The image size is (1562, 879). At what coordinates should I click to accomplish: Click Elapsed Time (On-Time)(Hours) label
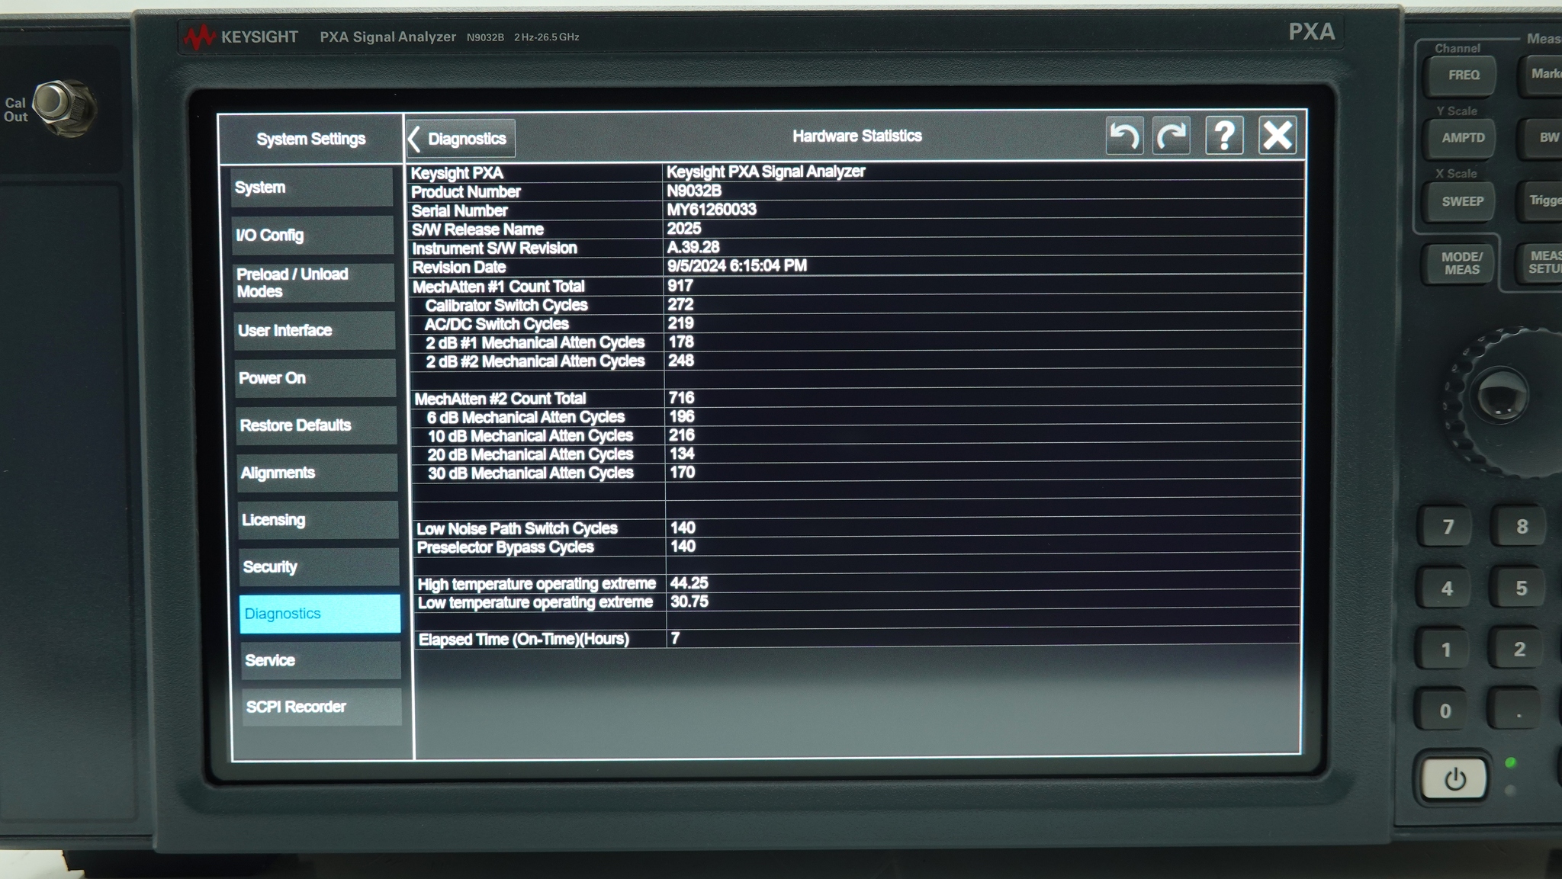[524, 640]
